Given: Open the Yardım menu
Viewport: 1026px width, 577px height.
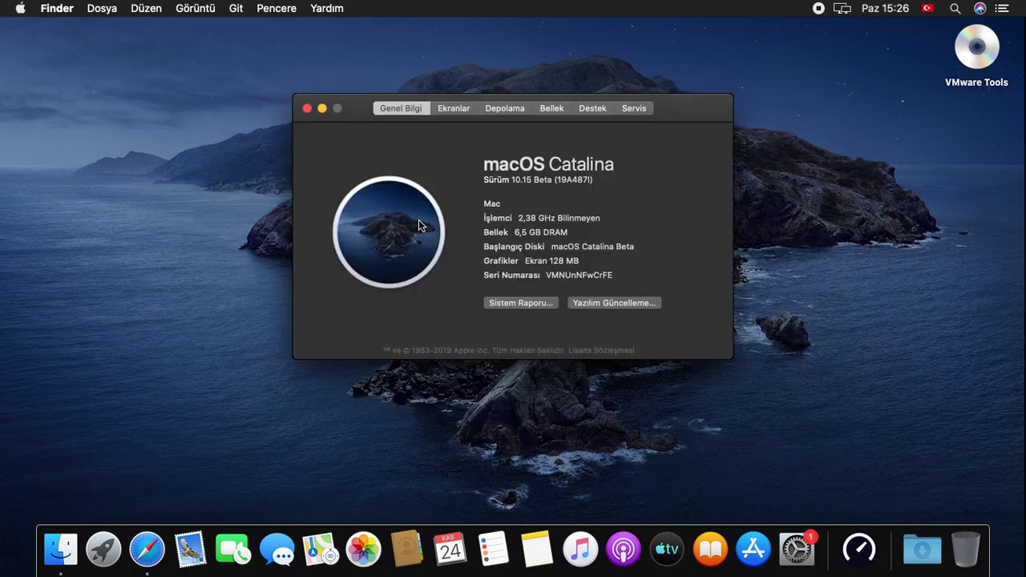Looking at the screenshot, I should click(x=327, y=8).
